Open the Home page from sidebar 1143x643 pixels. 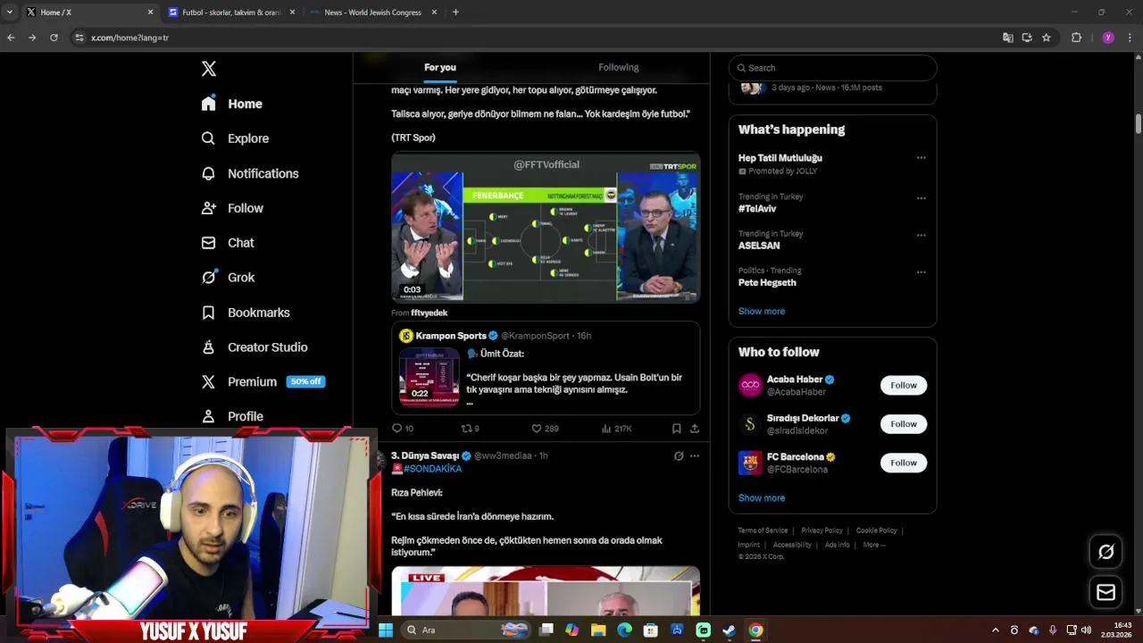tap(231, 104)
